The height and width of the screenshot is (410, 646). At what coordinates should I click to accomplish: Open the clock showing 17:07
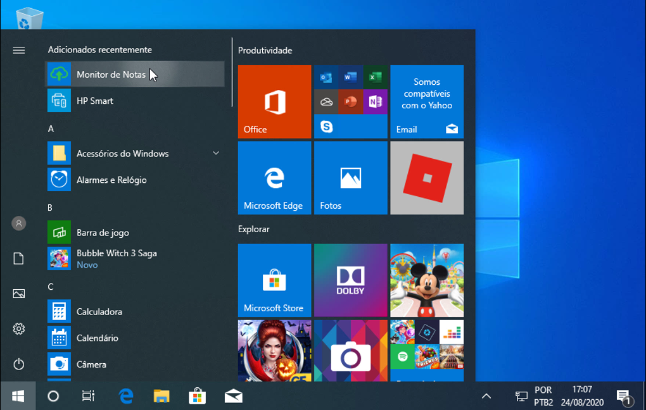tap(582, 396)
